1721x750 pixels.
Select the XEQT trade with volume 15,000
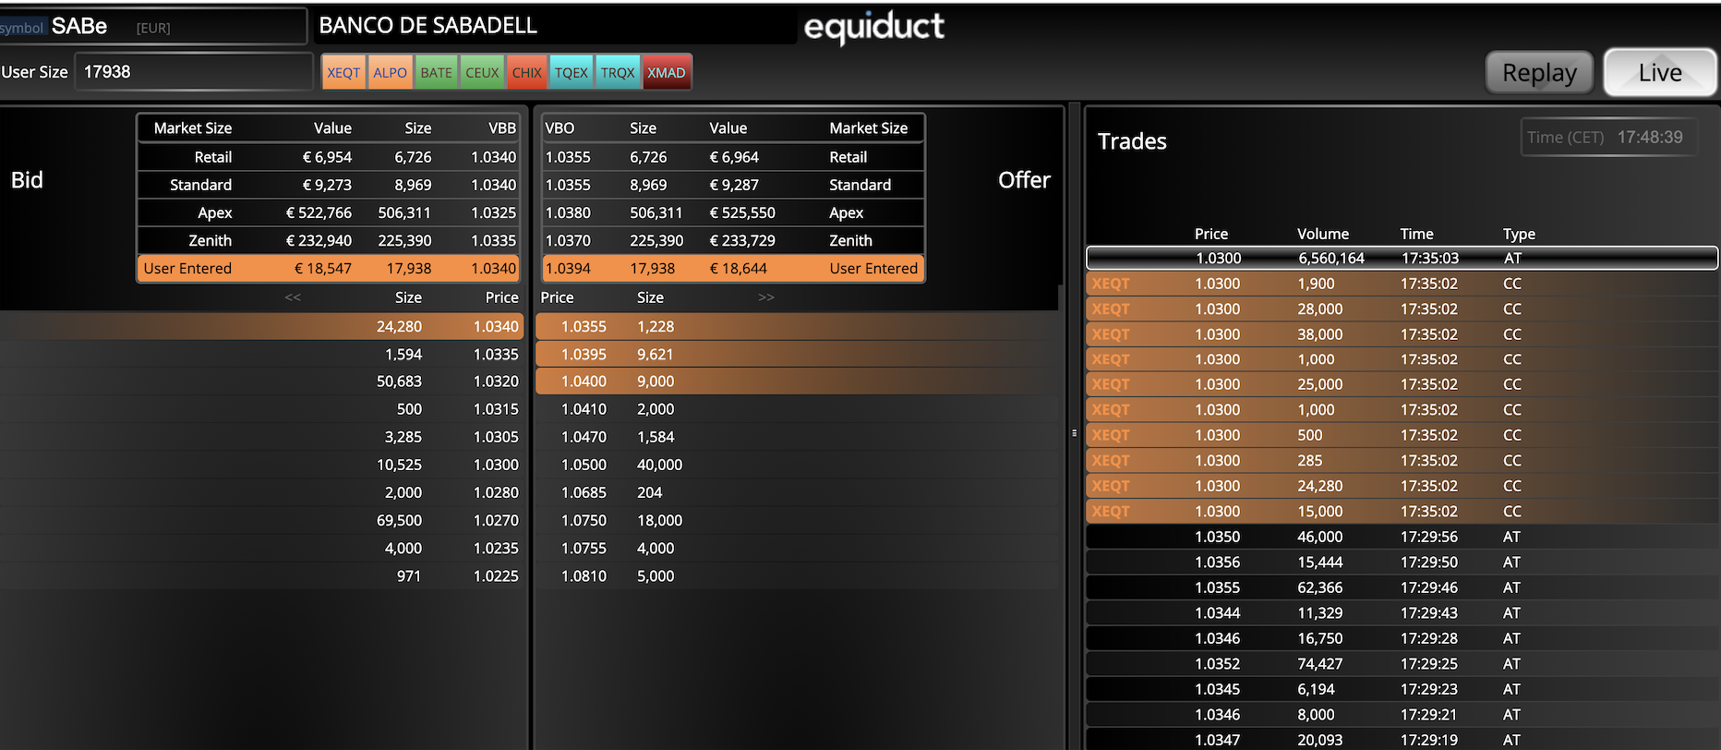[1402, 512]
